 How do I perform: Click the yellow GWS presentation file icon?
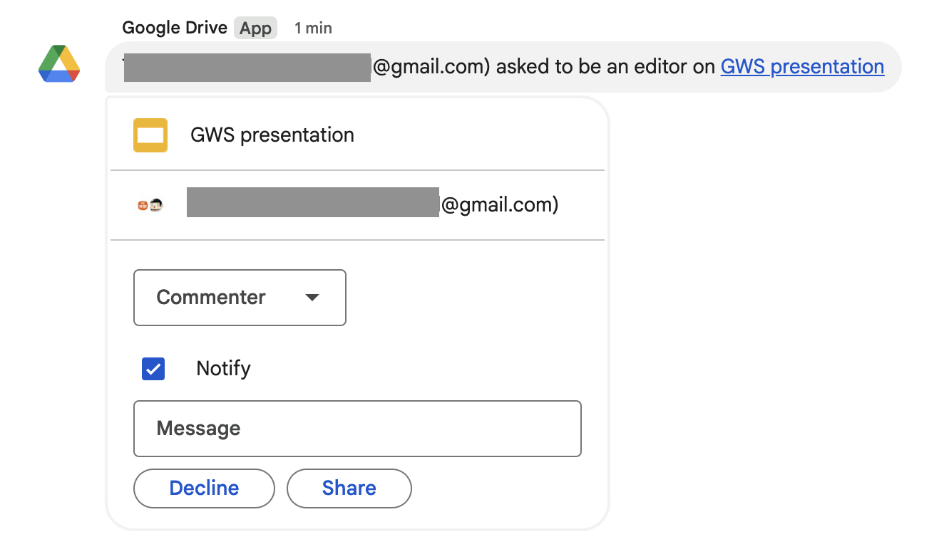tap(150, 135)
